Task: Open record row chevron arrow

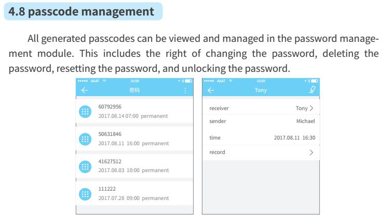Action: coord(311,152)
